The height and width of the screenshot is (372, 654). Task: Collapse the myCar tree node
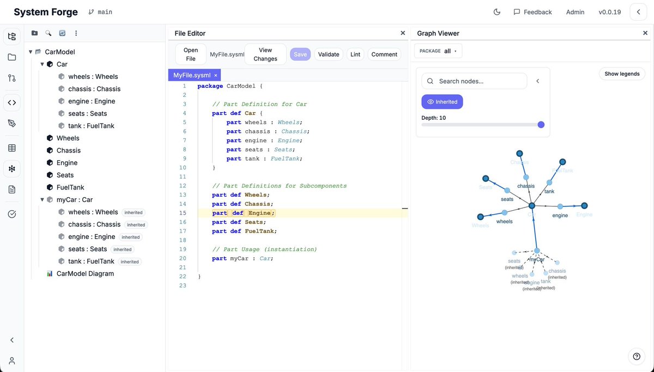coord(42,199)
